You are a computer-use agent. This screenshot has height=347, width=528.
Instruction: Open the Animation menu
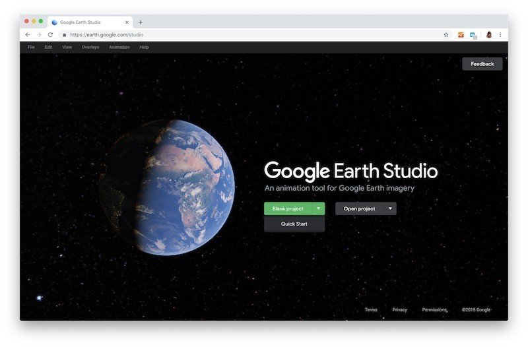pos(119,47)
